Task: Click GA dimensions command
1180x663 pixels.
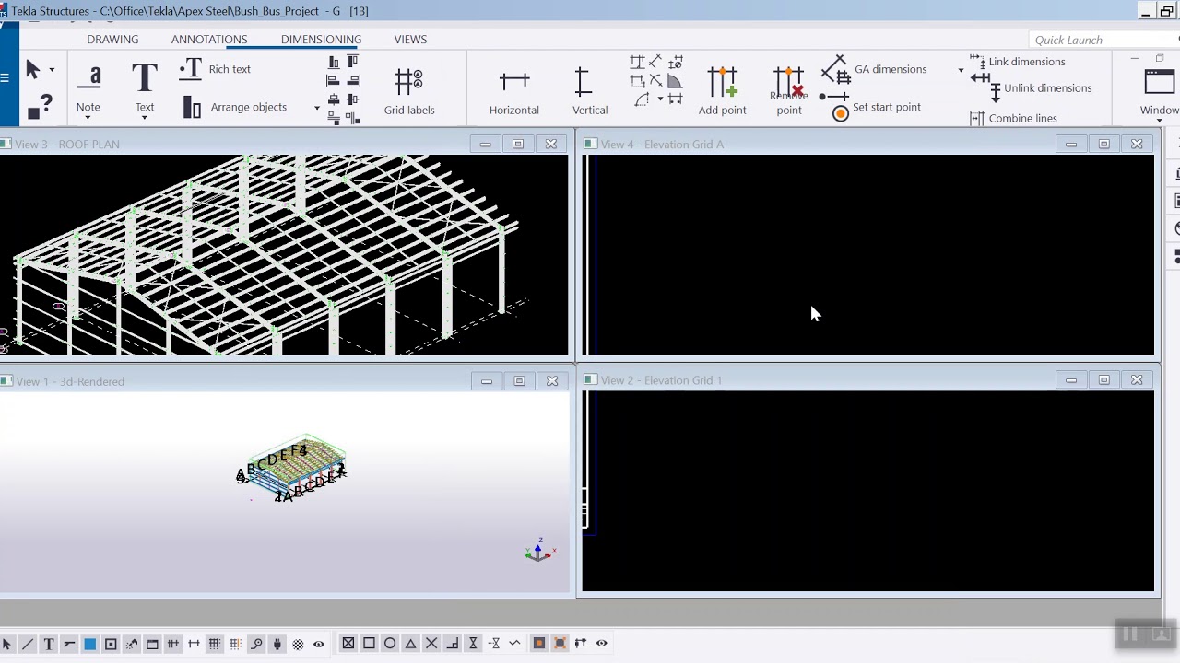Action: click(x=874, y=70)
